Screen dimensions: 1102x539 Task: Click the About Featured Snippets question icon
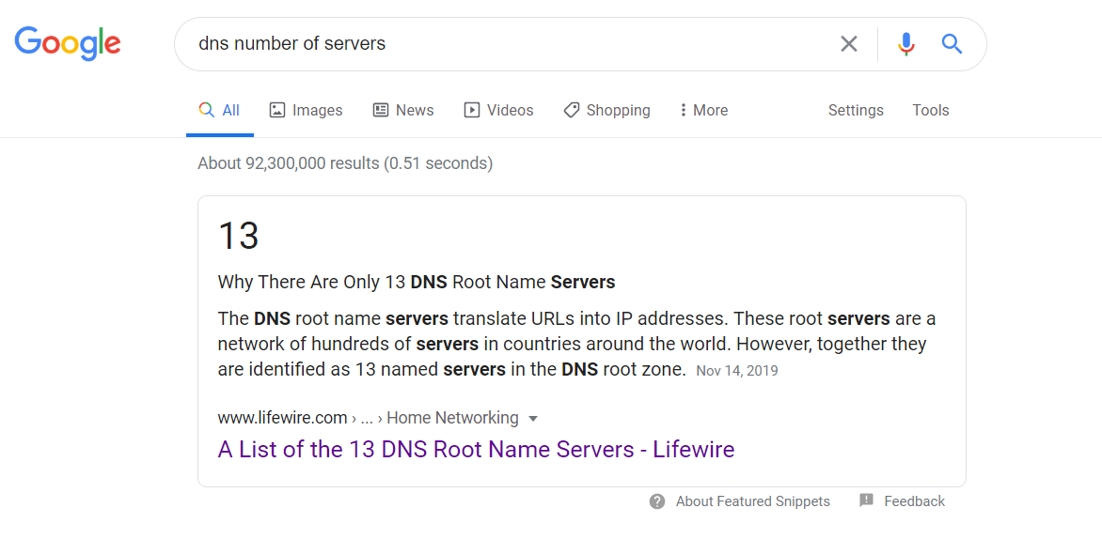tap(657, 501)
